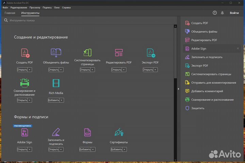Click the Заполнить и подписать icon in right sidebar

click(187, 57)
